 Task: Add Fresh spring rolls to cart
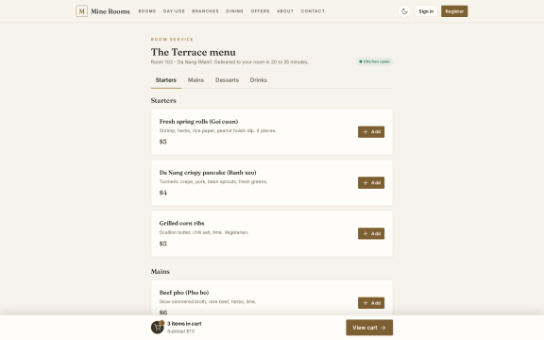pyautogui.click(x=371, y=132)
